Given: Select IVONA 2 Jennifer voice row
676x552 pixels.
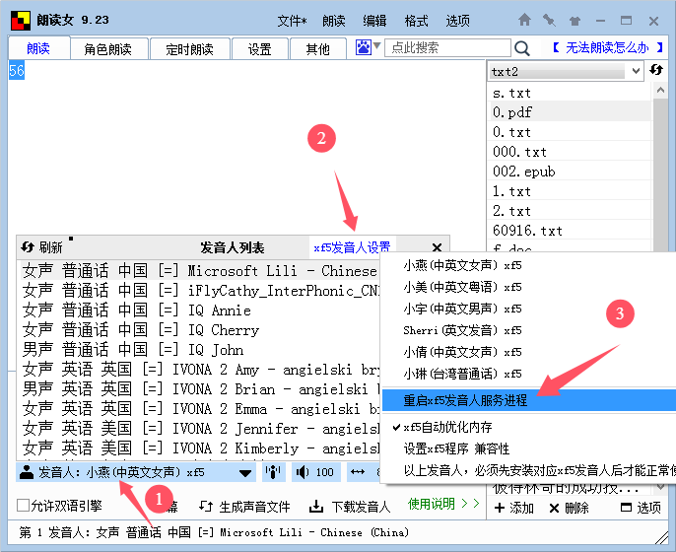Looking at the screenshot, I should [x=200, y=428].
